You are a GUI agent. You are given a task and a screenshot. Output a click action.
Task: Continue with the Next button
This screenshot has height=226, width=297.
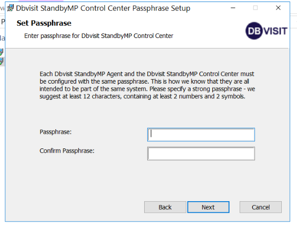(x=208, y=207)
